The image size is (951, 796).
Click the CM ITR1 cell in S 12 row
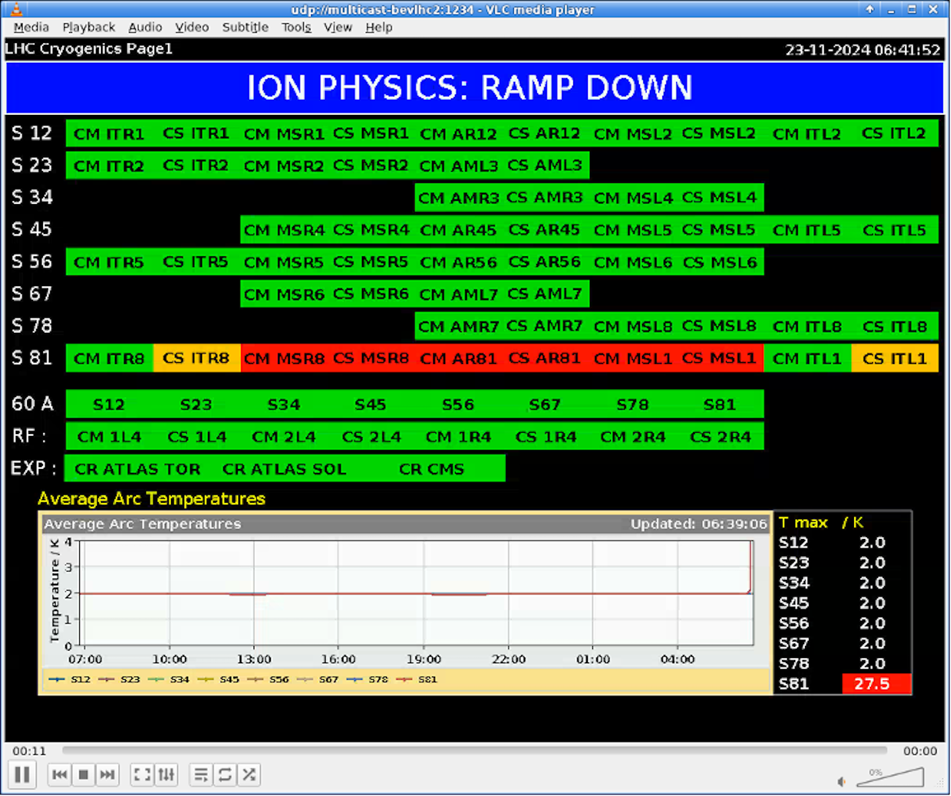pyautogui.click(x=109, y=133)
